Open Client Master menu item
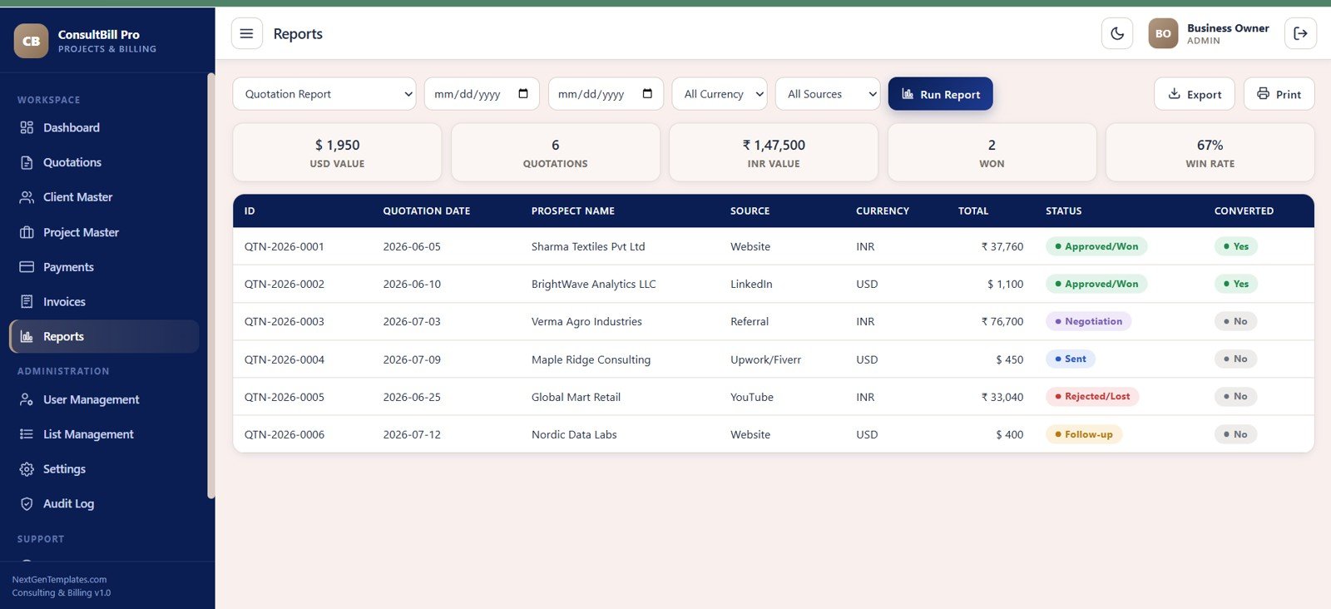The width and height of the screenshot is (1331, 609). tap(104, 197)
